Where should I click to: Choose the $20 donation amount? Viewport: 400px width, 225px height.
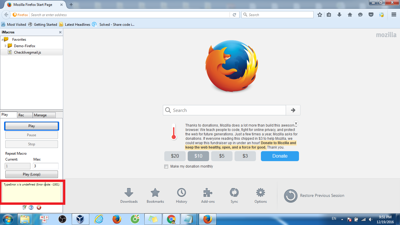tap(175, 156)
